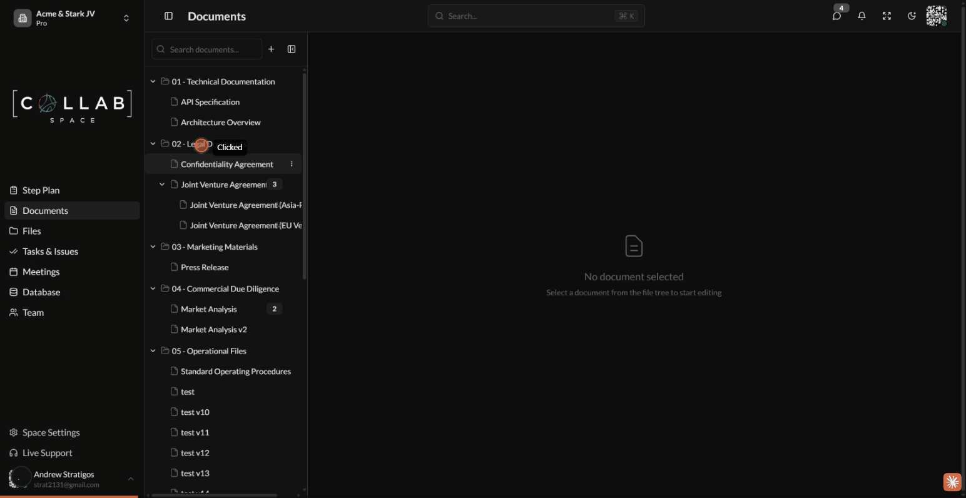This screenshot has height=498, width=966.
Task: Open the Files section icon
Action: [x=14, y=231]
